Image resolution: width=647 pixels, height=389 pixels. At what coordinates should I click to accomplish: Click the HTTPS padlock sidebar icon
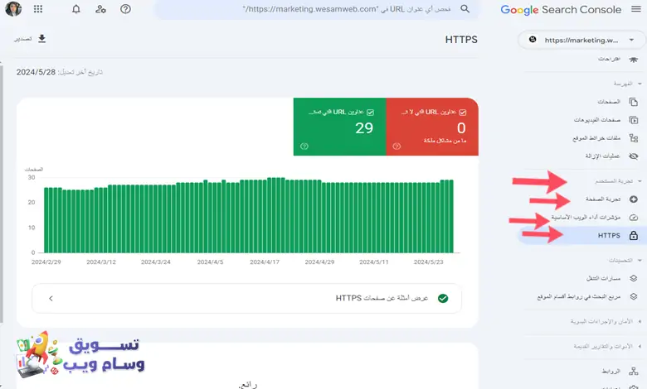tap(634, 235)
